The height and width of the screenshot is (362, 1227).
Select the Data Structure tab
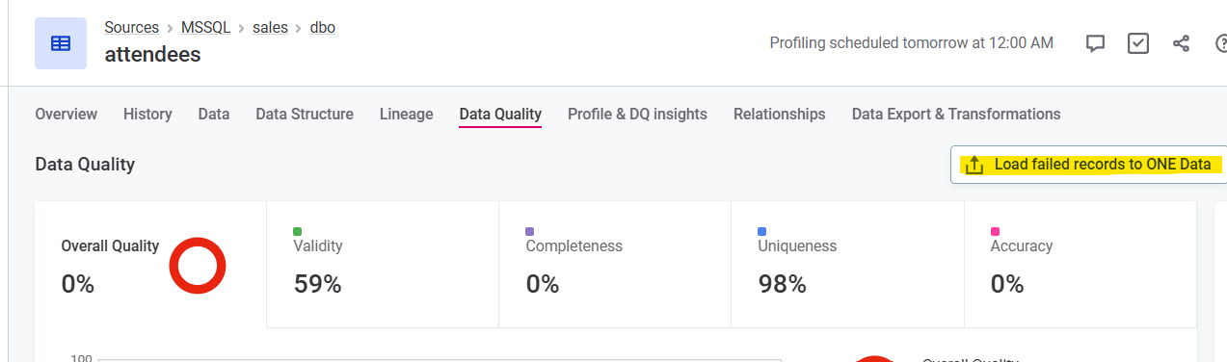tap(305, 114)
